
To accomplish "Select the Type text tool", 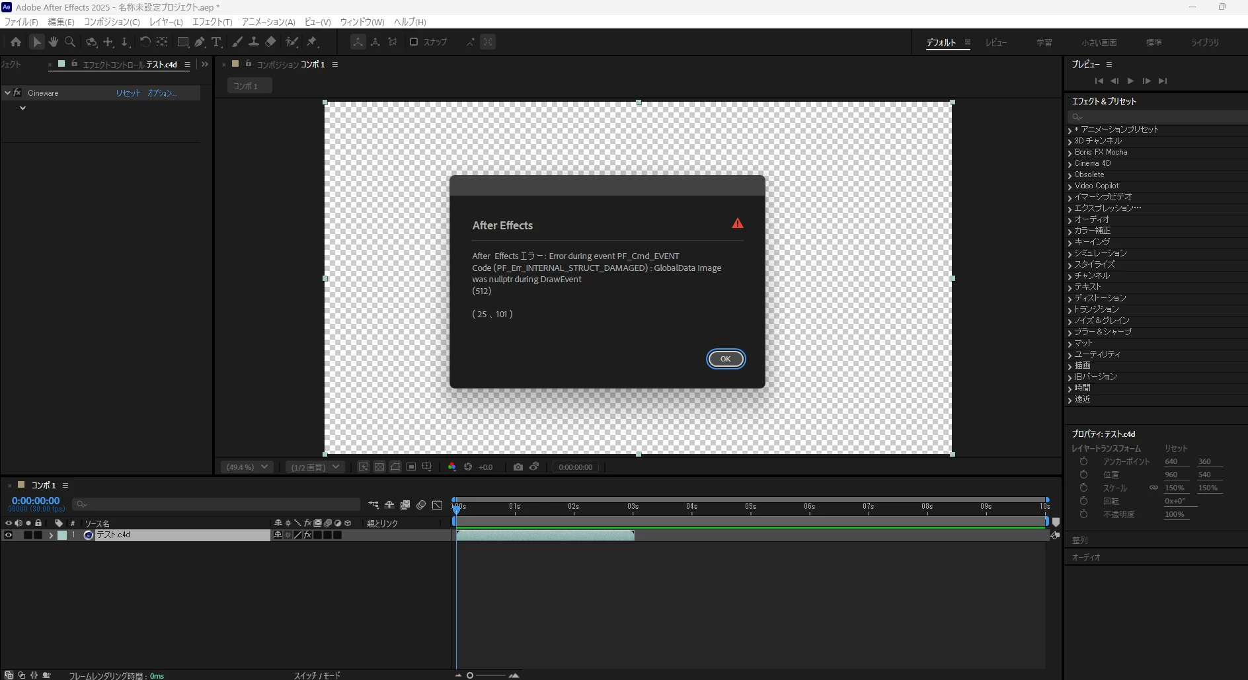I will click(x=216, y=42).
